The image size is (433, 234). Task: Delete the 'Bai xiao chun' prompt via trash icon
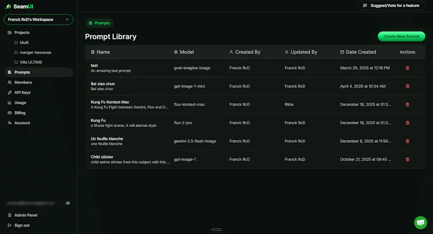pos(408,86)
